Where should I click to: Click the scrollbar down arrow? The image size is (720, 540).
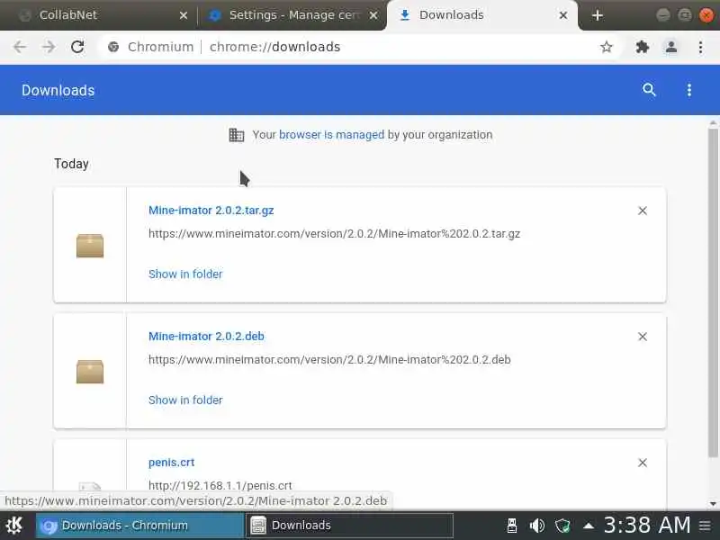pyautogui.click(x=713, y=504)
